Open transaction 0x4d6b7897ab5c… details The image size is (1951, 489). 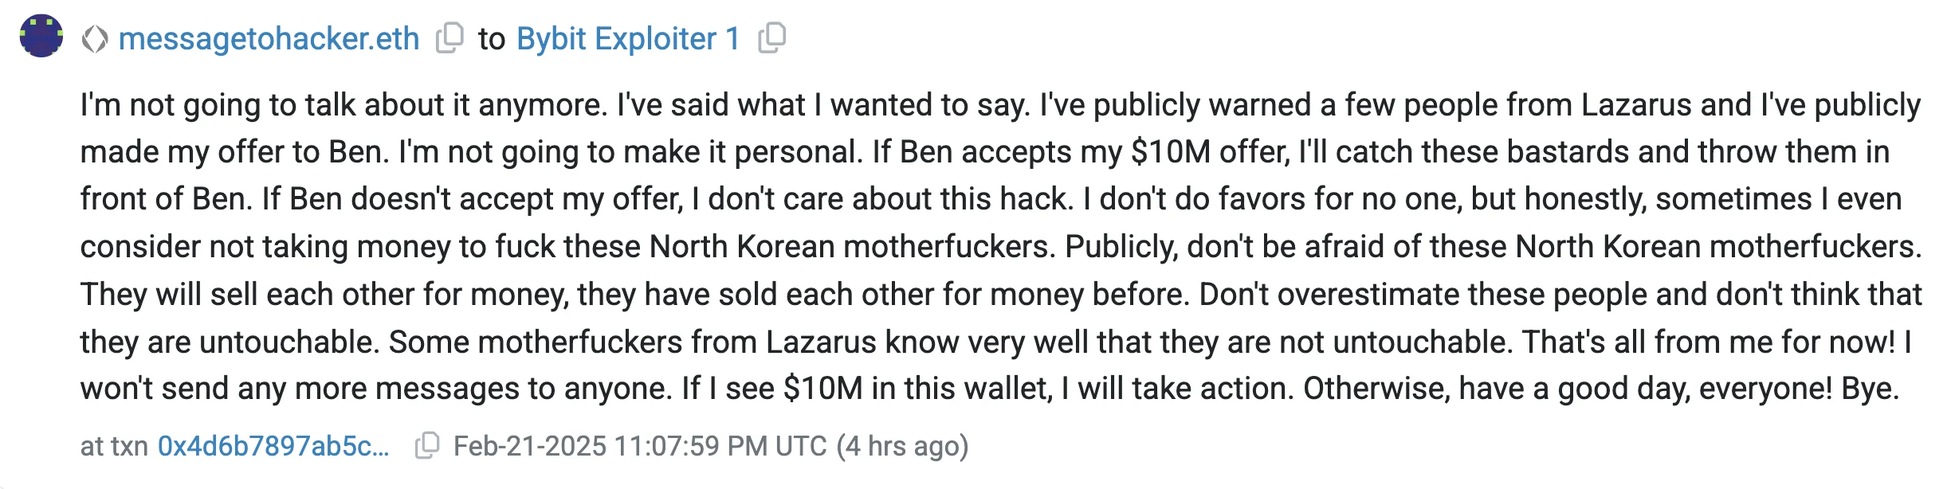(x=273, y=446)
